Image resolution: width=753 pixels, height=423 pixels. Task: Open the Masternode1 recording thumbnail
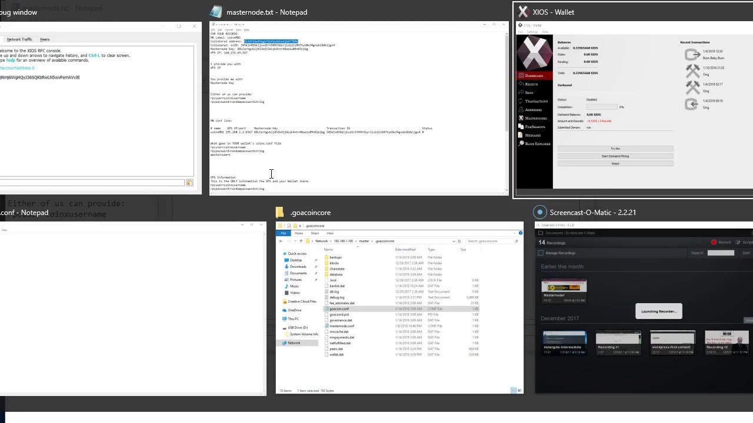(x=564, y=291)
